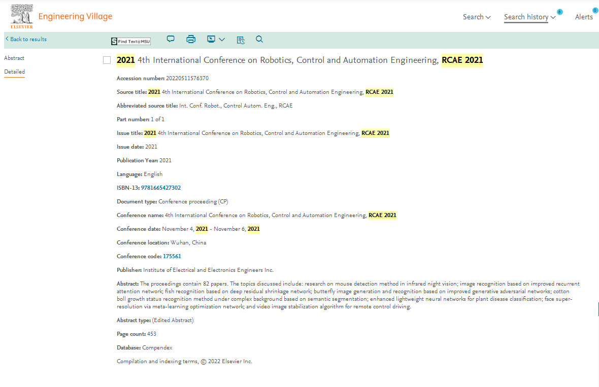The width and height of the screenshot is (599, 387).
Task: Open the search magnifier icon
Action: point(259,39)
